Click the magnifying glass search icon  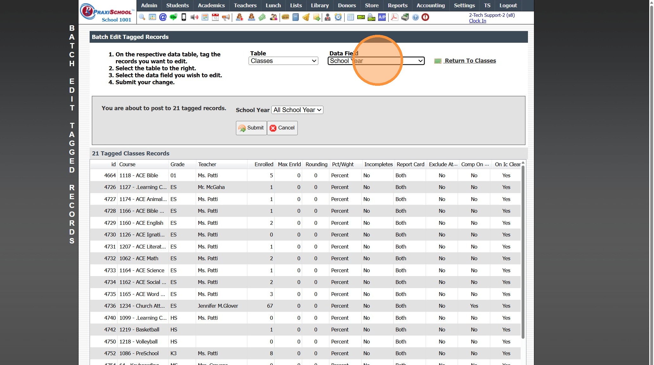point(142,17)
